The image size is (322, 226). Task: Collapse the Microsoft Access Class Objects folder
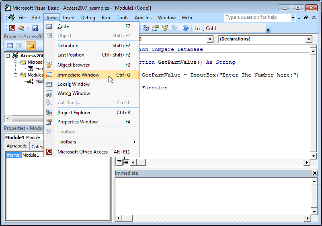coord(15,62)
